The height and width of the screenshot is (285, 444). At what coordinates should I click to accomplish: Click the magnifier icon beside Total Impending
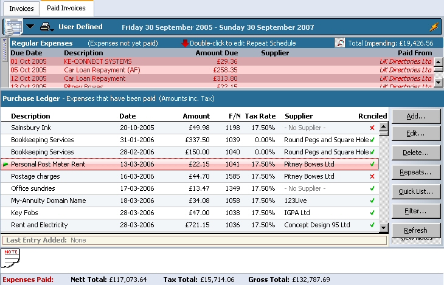click(x=340, y=43)
